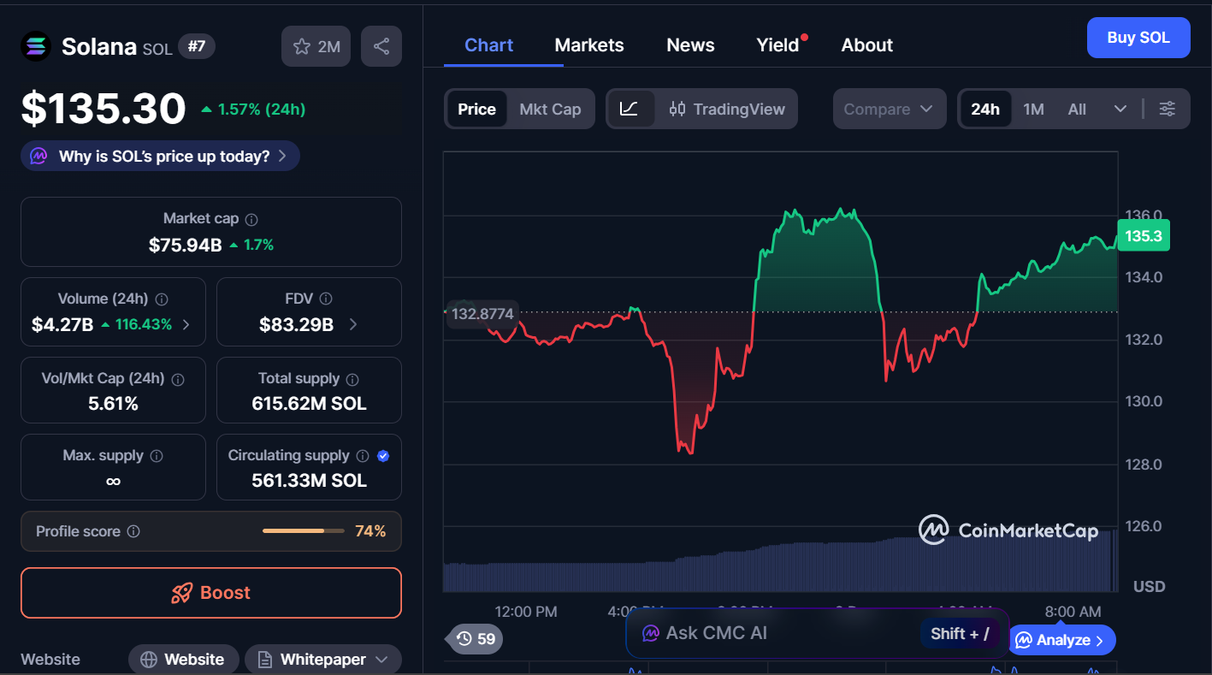Click the verified badge on Circulating supply
Screen dimensions: 1212x675
(383, 455)
